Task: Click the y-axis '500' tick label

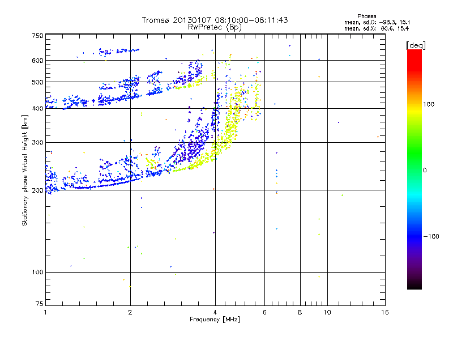Action: 37,82
